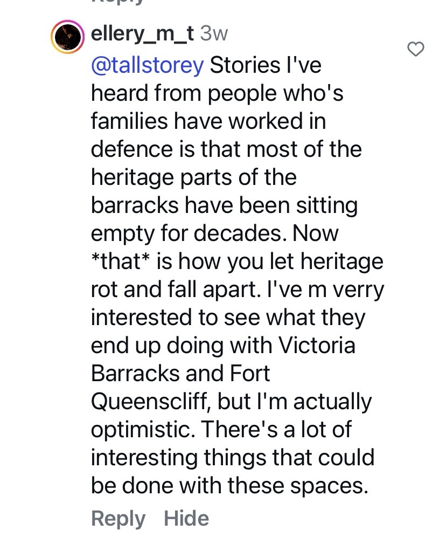The image size is (446, 551).
Task: Tap the 3w timestamp
Action: point(214,34)
